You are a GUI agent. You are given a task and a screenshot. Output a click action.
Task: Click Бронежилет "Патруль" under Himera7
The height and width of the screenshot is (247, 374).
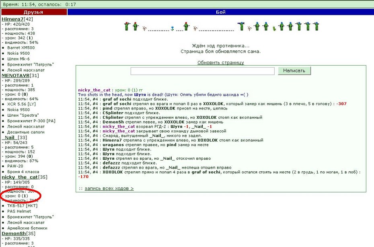tap(31, 64)
